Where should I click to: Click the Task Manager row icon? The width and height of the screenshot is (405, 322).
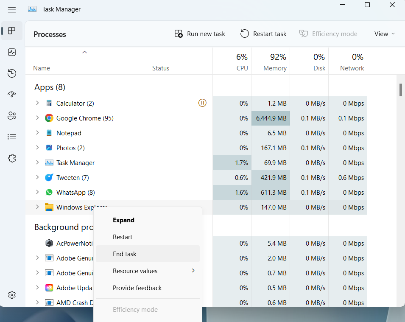click(x=49, y=162)
